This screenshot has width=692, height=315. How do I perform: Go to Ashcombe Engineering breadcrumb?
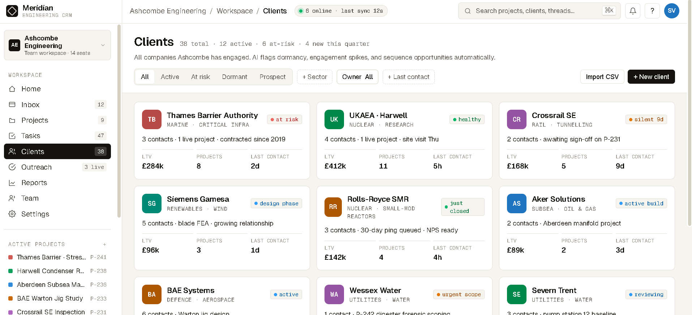(x=168, y=11)
